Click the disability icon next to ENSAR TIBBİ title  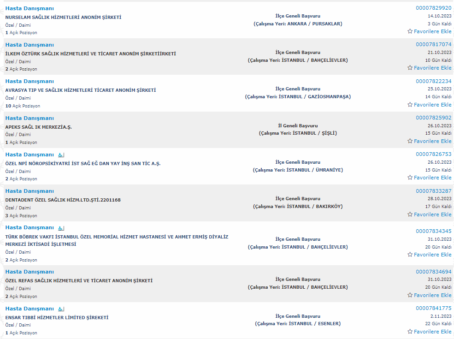coord(61,309)
